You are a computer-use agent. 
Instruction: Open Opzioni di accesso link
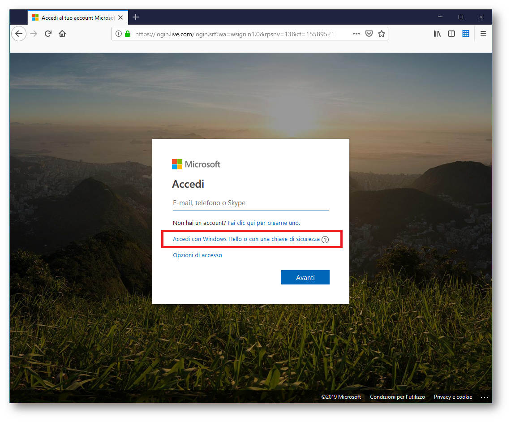(x=198, y=255)
